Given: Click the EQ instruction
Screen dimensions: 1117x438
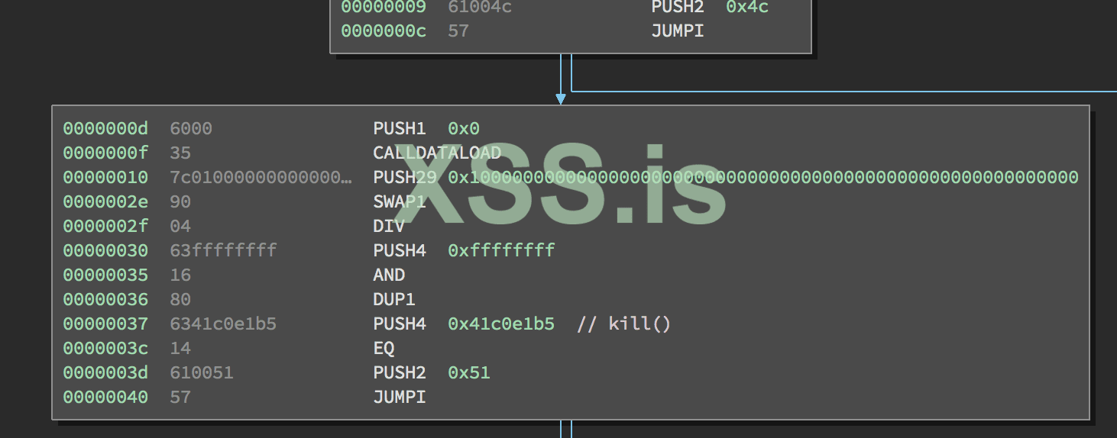Looking at the screenshot, I should [384, 349].
